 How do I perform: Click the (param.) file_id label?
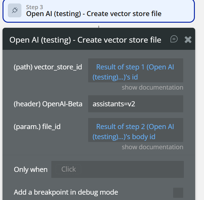click(x=37, y=126)
